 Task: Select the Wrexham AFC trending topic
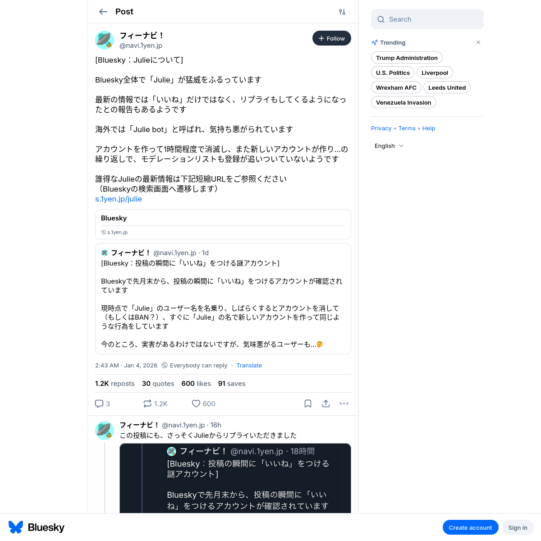396,87
